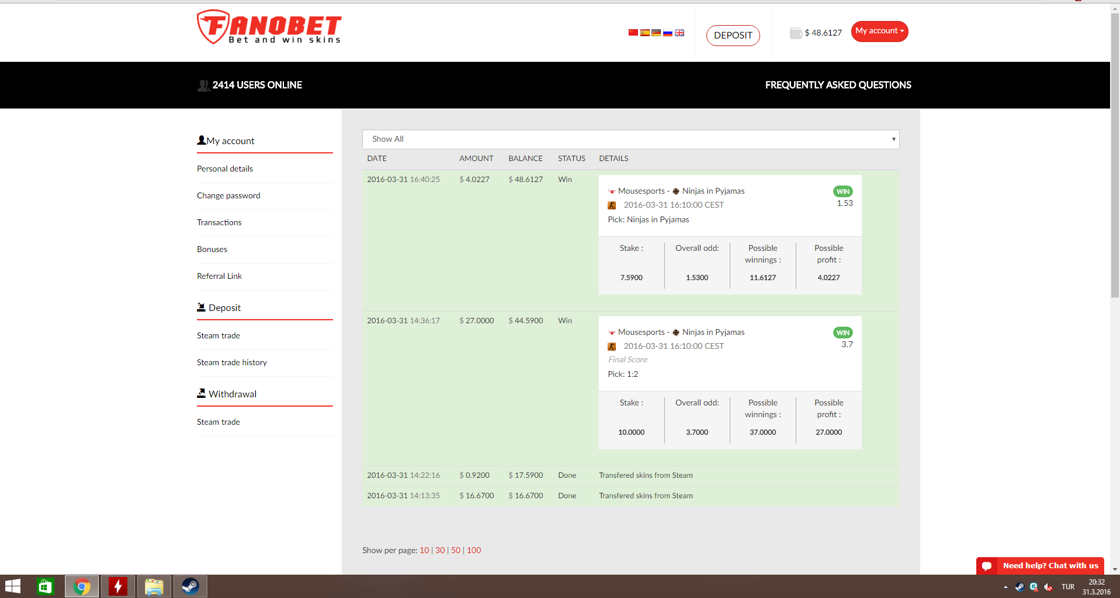This screenshot has height=598, width=1120.
Task: Click the AMOUNT column header
Action: click(476, 158)
